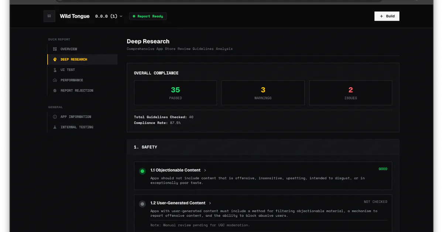Click the GOOD status label
The image size is (443, 232).
click(383, 169)
